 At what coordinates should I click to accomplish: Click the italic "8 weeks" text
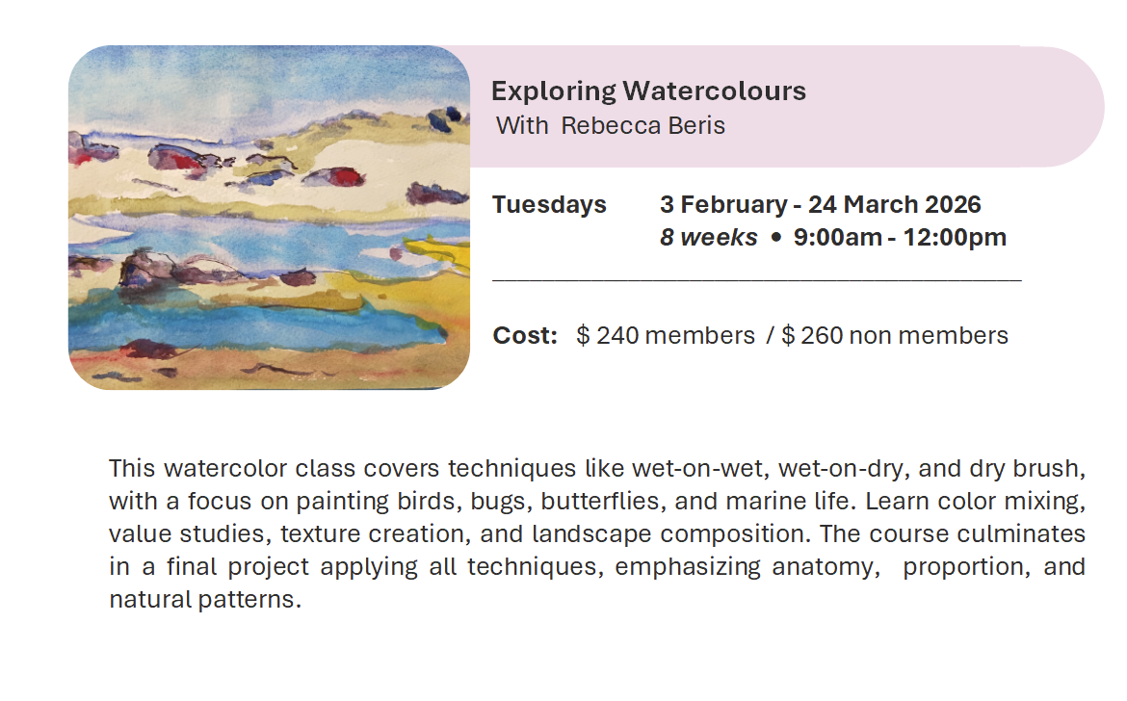click(x=708, y=237)
